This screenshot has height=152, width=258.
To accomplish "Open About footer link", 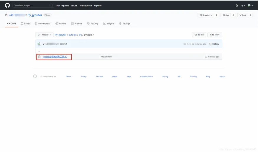I will (x=222, y=76).
